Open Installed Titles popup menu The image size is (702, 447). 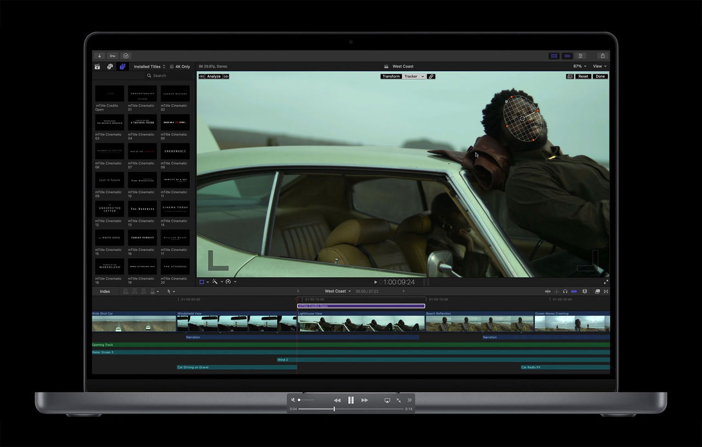point(149,67)
